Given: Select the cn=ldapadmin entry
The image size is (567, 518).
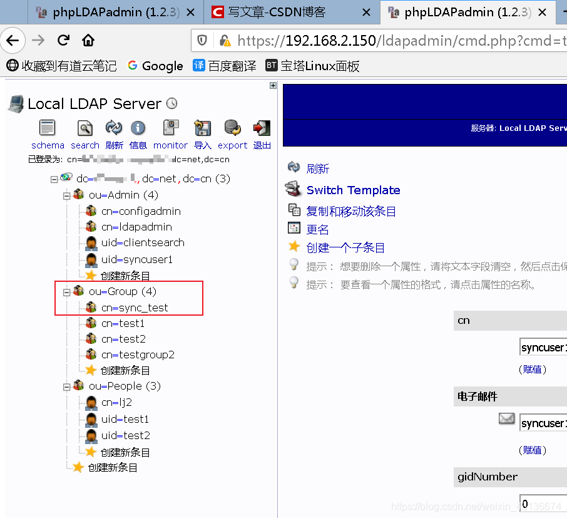Looking at the screenshot, I should point(136,227).
